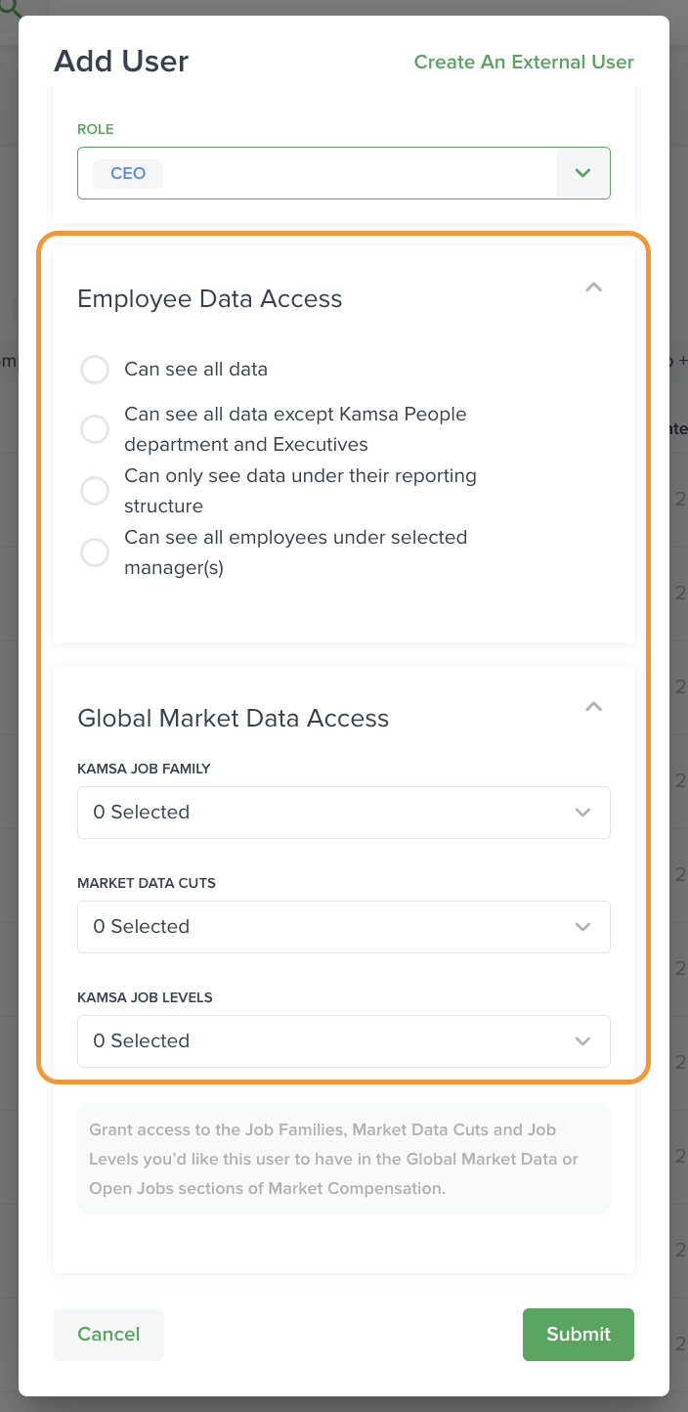
Task: Expand the Kamsa Job Family dropdown
Action: tap(343, 813)
